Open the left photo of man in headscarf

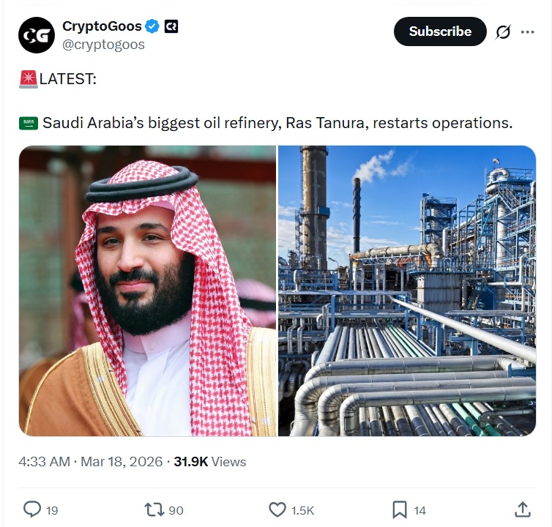pyautogui.click(x=147, y=291)
